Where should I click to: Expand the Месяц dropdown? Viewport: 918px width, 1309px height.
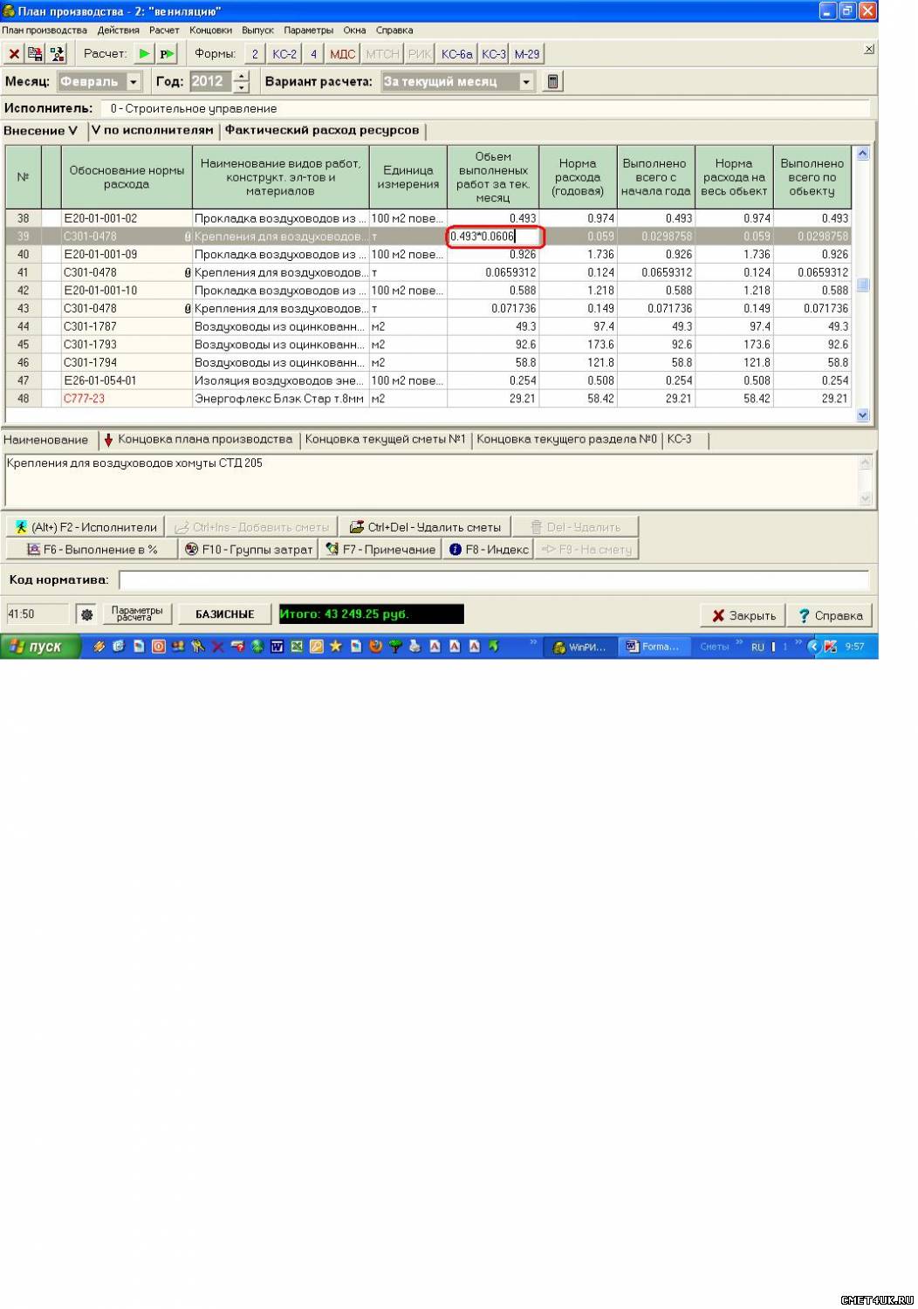point(134,81)
